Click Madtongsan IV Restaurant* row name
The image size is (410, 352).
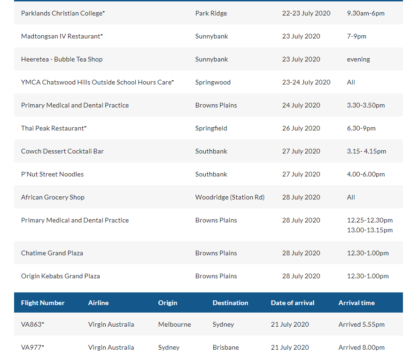pos(62,36)
